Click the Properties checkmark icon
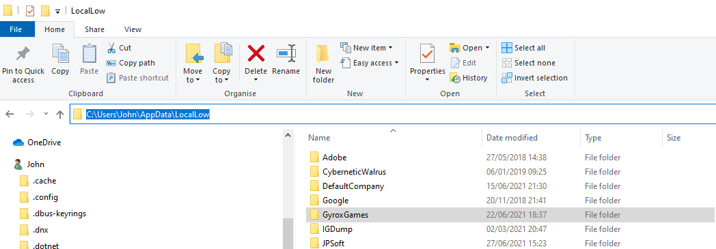Screen dimensions: 716x249 pos(428,54)
